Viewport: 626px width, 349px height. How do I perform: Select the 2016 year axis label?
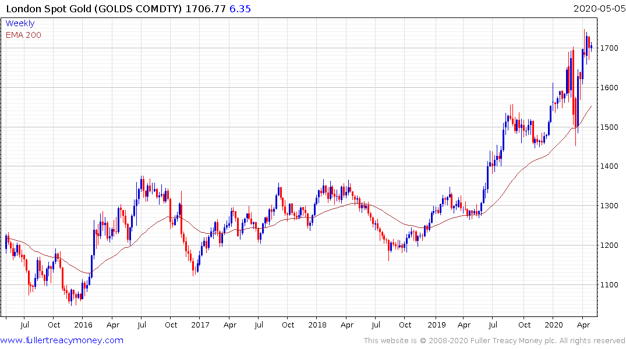tap(83, 325)
